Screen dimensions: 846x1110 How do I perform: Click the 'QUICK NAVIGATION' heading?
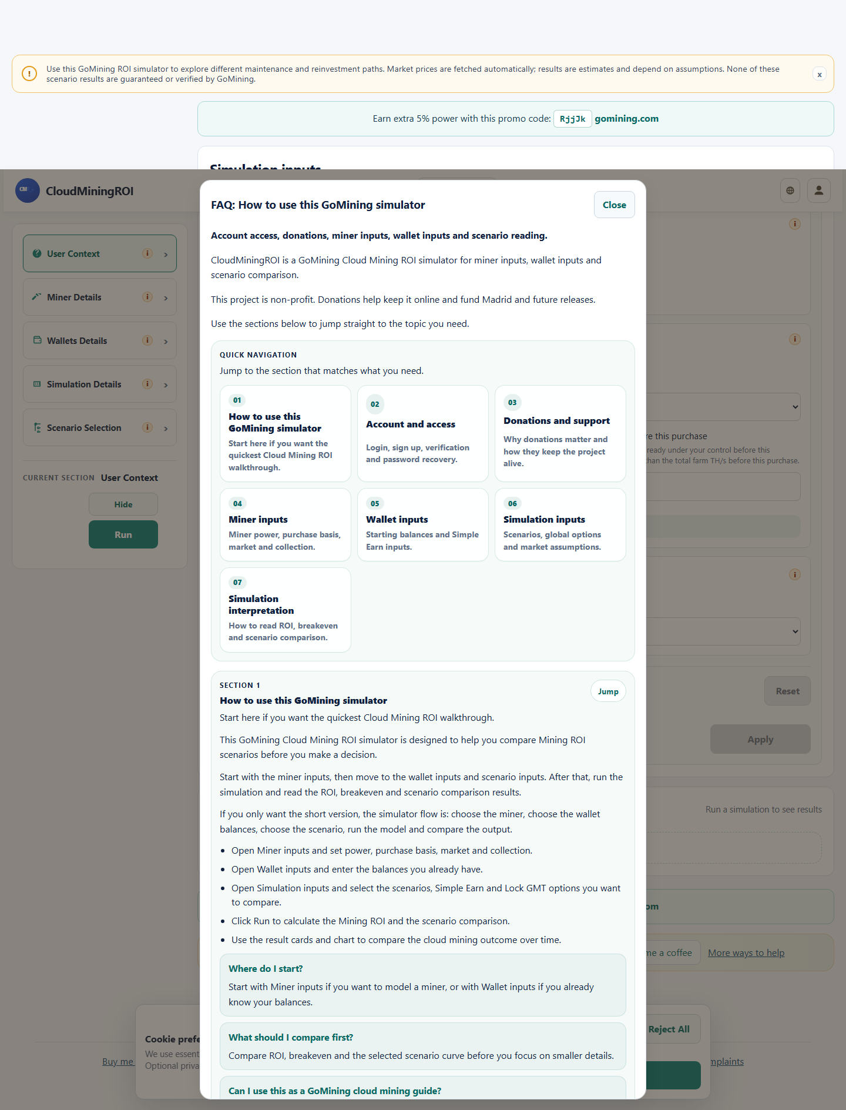258,355
